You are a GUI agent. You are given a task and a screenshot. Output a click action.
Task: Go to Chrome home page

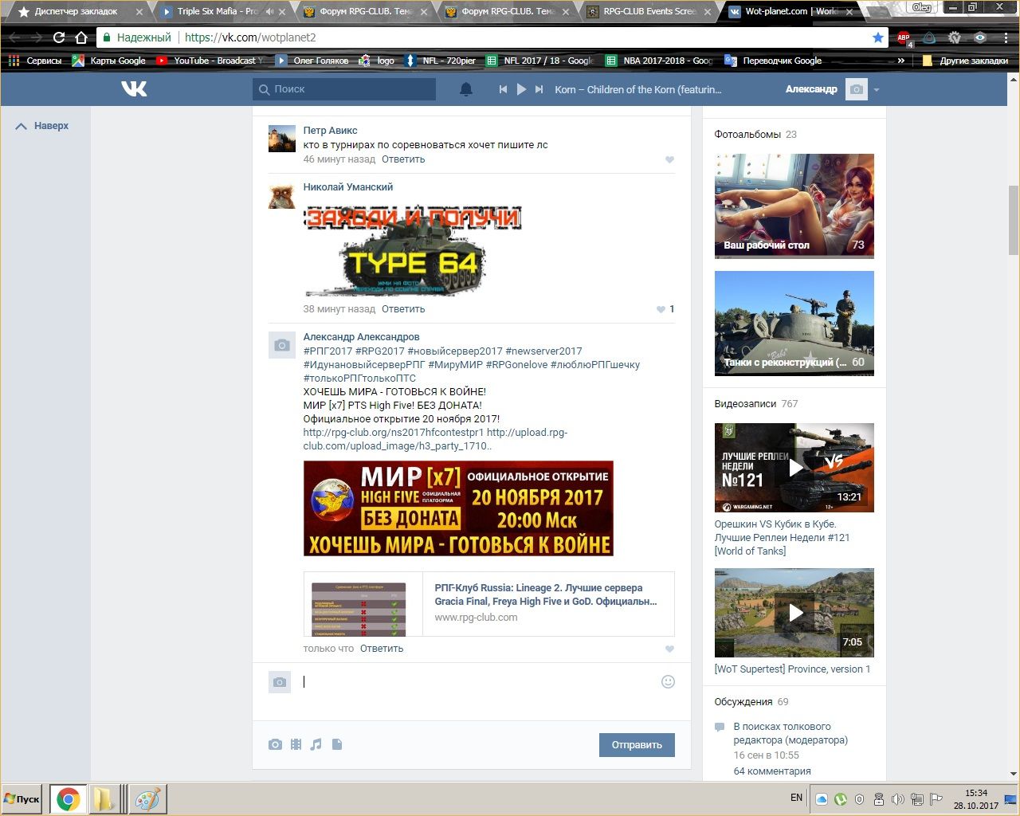[81, 37]
